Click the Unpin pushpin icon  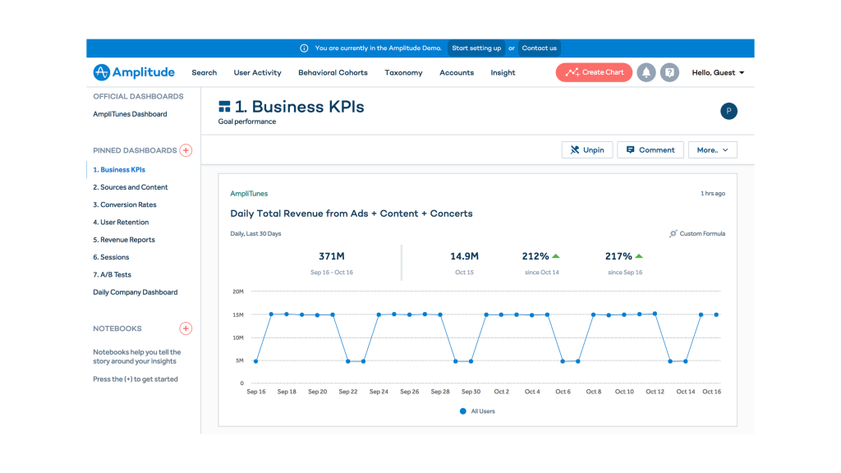tap(575, 149)
